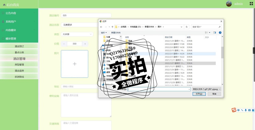Image resolution: width=255 pixels, height=130 pixels.
Task: Open the file type filter dropdown
Action: tap(207, 89)
